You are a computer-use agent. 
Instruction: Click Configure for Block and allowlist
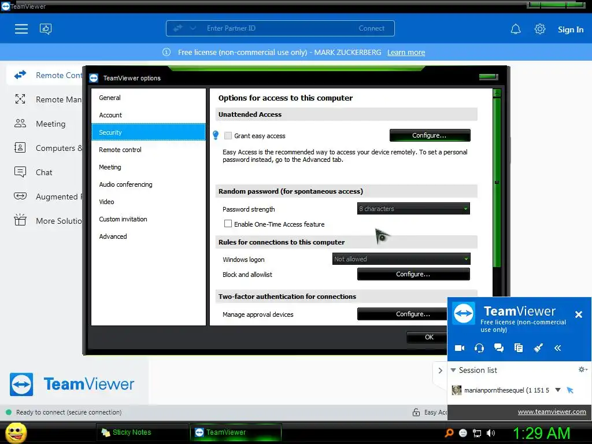click(413, 274)
